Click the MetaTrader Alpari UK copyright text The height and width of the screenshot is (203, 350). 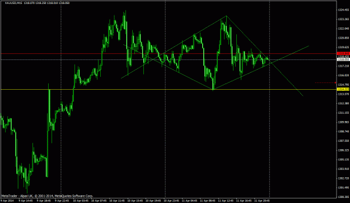point(47,196)
